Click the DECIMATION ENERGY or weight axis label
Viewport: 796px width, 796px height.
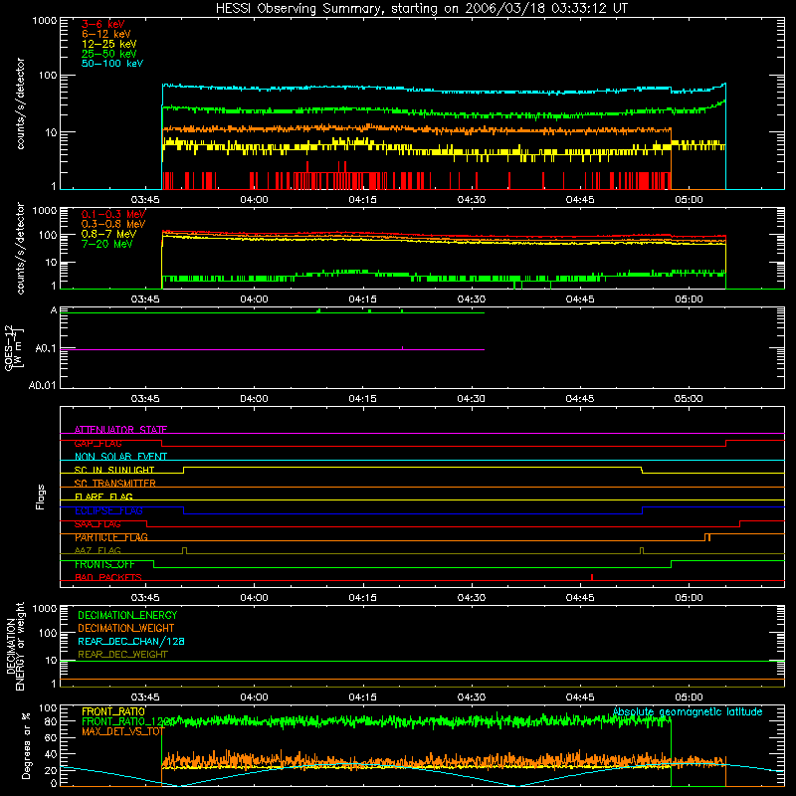[x=15, y=646]
